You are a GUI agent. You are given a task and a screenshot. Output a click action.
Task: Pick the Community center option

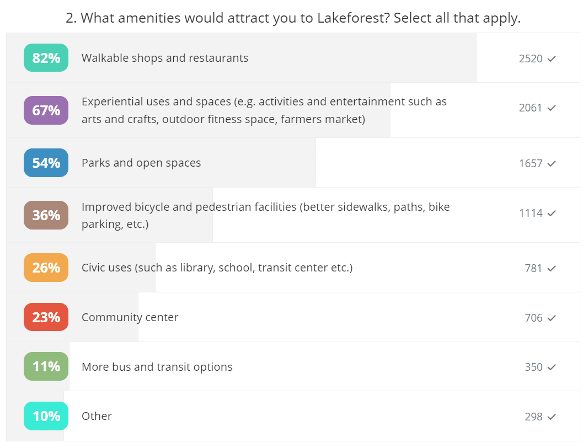[x=130, y=317]
